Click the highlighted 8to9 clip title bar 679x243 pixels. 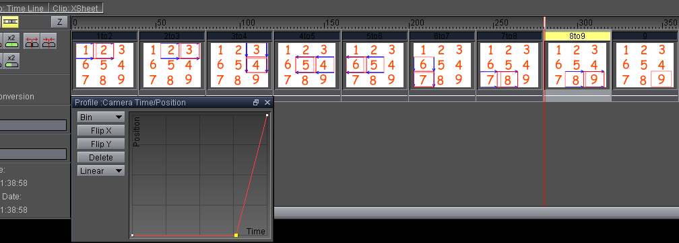(577, 36)
